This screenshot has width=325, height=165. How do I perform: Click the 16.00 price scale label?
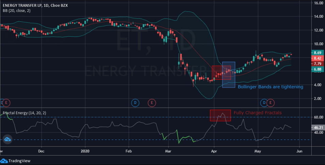click(319, 3)
